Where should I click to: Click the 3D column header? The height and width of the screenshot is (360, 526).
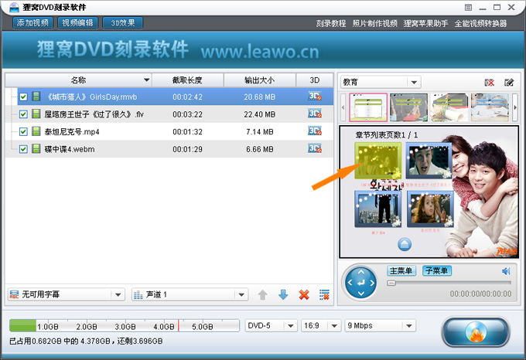coord(315,80)
